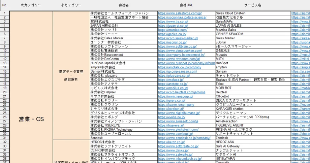The image size is (310, 163).
Task: Follow the usonar.co.jp link
Action: pos(172,42)
